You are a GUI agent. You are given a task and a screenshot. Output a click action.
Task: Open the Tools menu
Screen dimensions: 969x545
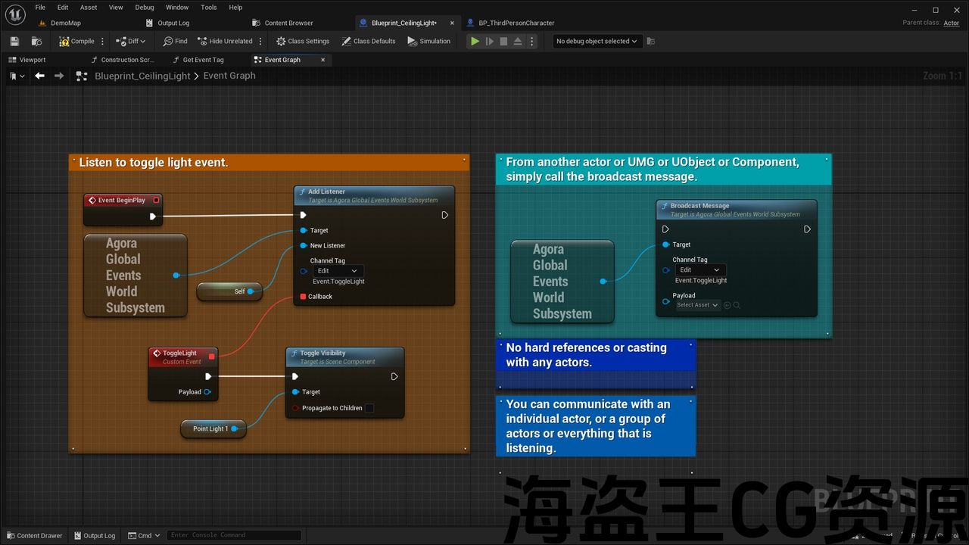pyautogui.click(x=209, y=8)
